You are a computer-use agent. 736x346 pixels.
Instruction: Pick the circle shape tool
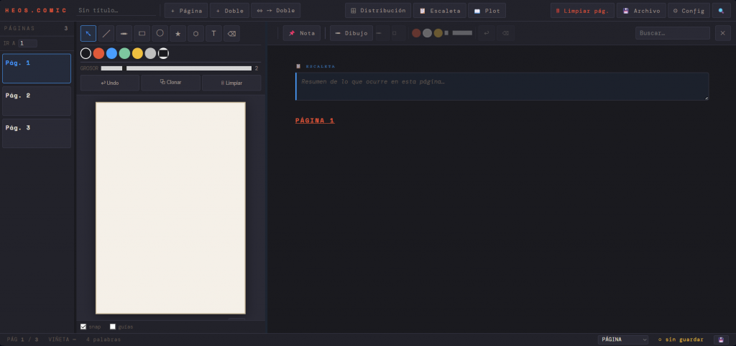(160, 33)
